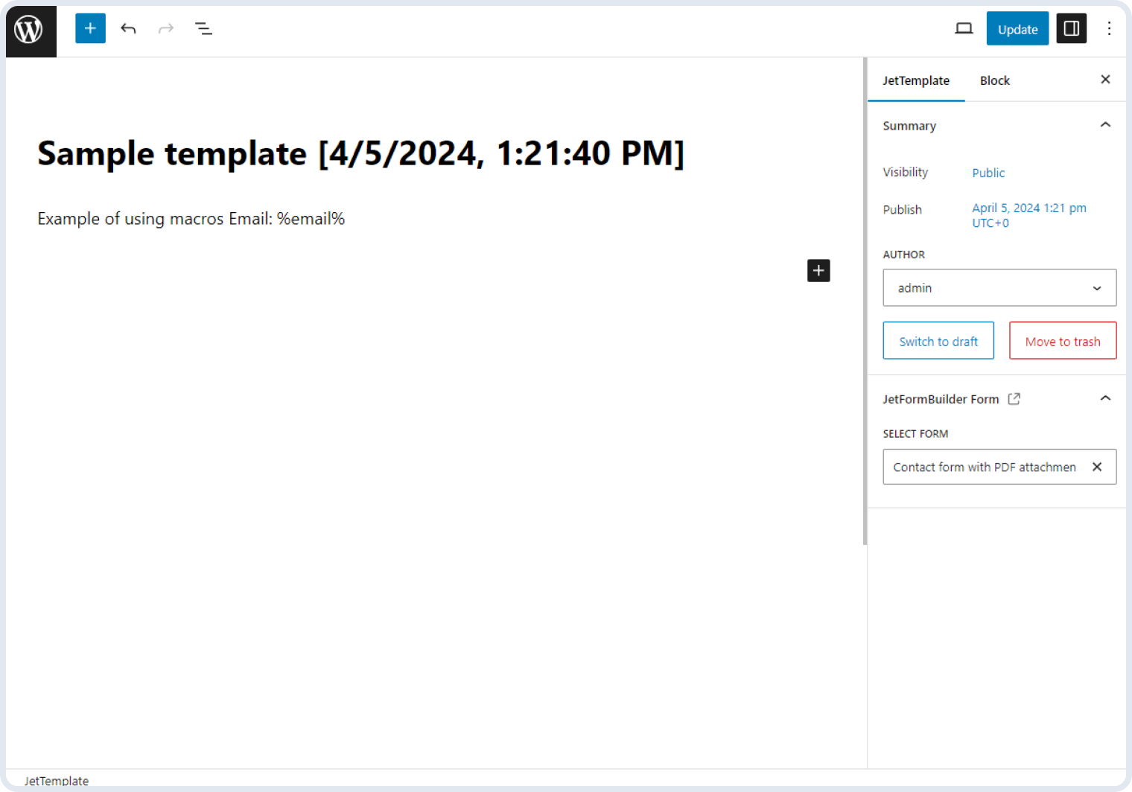Click the Update button
Viewport: 1132px width, 792px height.
pyautogui.click(x=1017, y=28)
